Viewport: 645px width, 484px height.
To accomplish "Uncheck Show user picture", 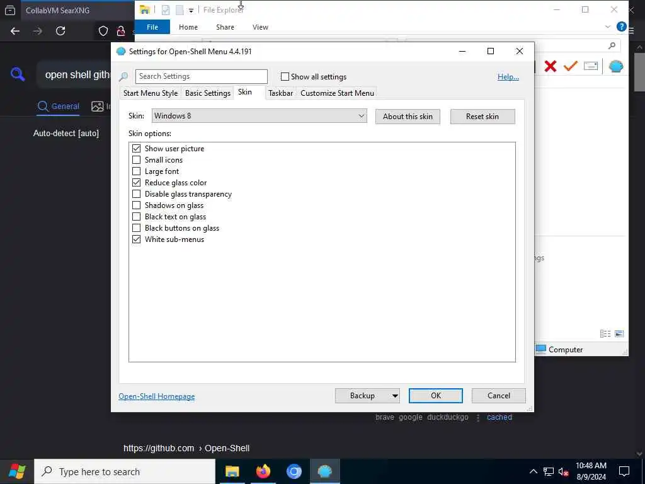I will click(x=136, y=149).
